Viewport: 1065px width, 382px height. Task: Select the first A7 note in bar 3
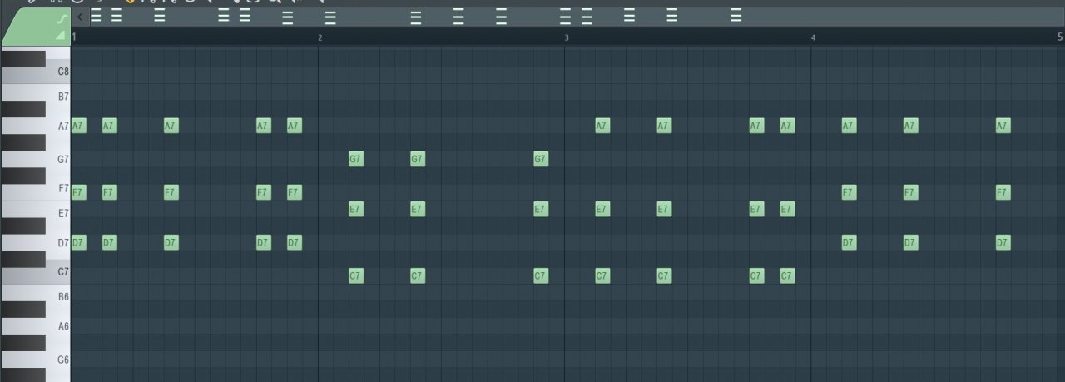pyautogui.click(x=602, y=126)
